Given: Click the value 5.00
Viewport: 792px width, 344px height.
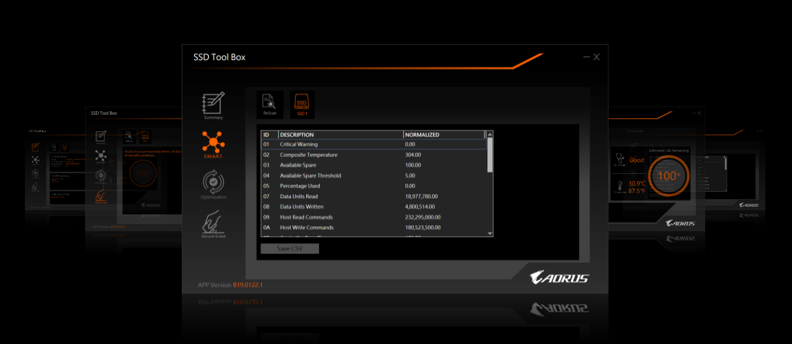Looking at the screenshot, I should tap(410, 175).
